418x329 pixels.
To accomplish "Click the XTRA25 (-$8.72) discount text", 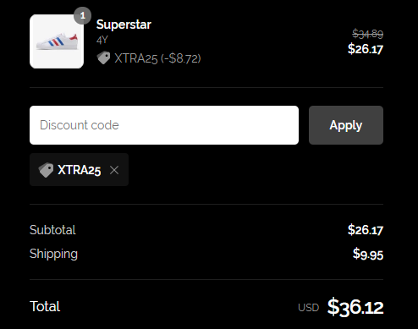I will click(157, 58).
